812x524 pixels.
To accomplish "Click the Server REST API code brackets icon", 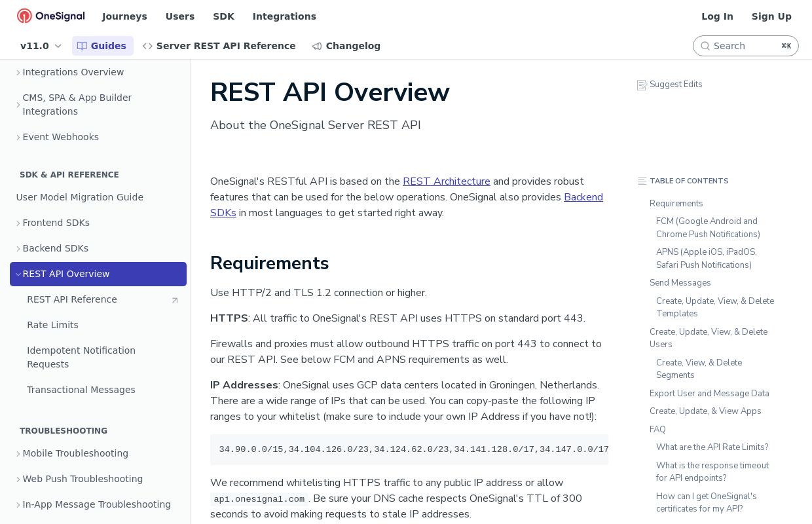I will (147, 46).
